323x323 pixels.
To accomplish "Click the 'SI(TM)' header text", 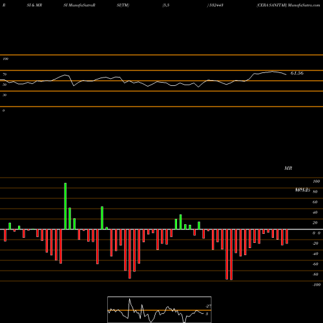I will click(x=123, y=5).
